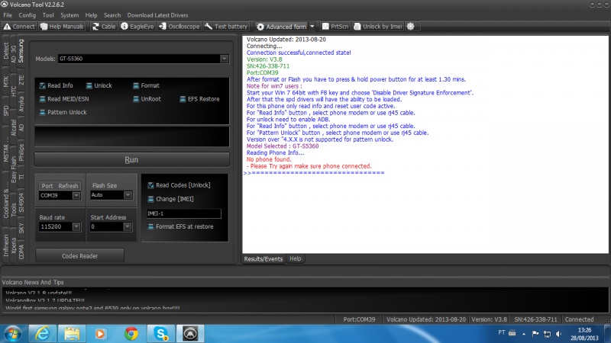Image resolution: width=611 pixels, height=343 pixels.
Task: Click the Cable toolbar icon
Action: click(104, 27)
